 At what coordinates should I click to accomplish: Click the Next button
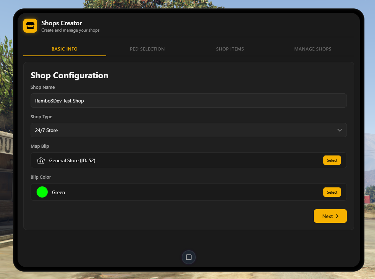(330, 216)
